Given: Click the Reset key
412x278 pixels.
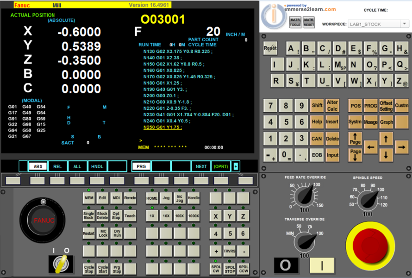Looking at the screenshot, I should tap(270, 48).
